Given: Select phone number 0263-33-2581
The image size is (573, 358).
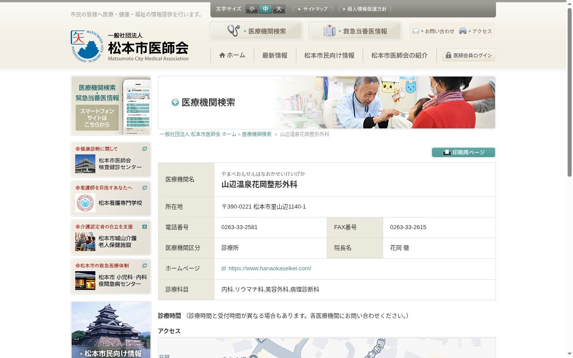Looking at the screenshot, I should pyautogui.click(x=239, y=227).
